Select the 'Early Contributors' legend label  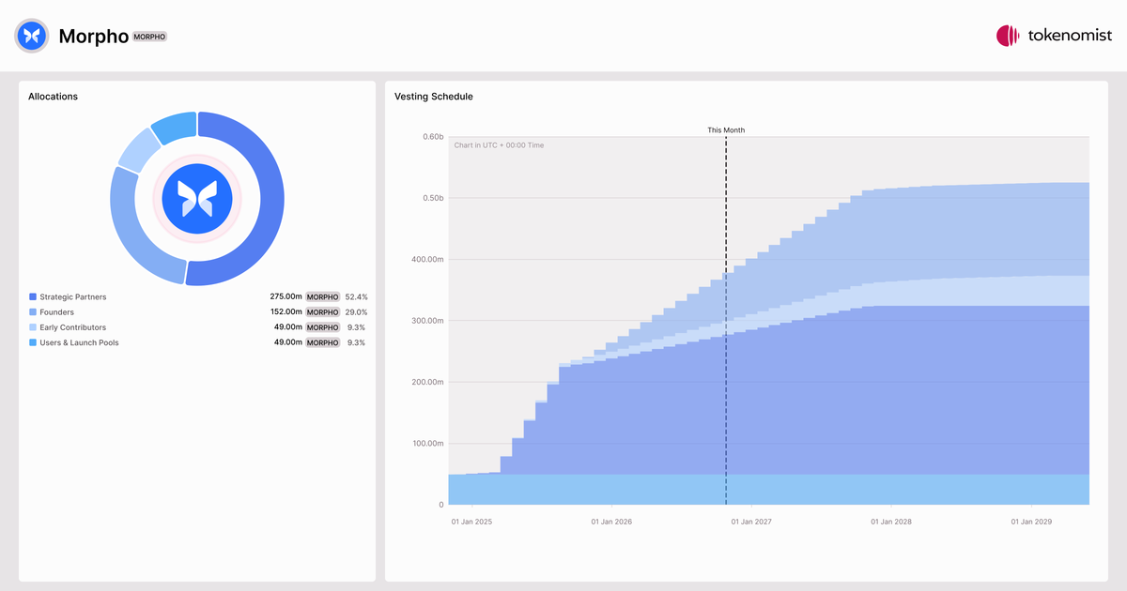[72, 327]
